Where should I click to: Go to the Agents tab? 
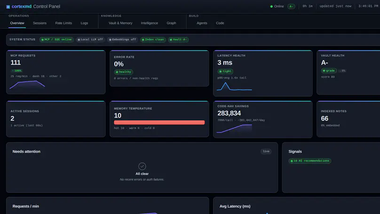click(202, 23)
